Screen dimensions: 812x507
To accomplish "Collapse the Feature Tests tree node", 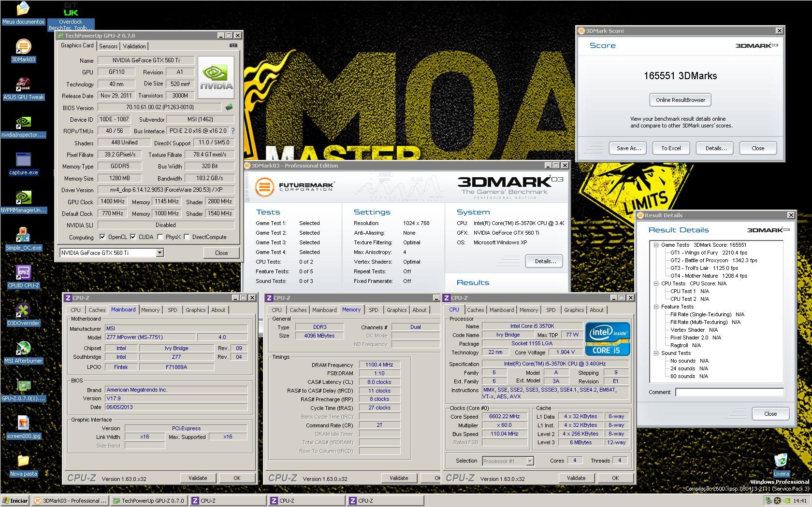I will pos(656,307).
